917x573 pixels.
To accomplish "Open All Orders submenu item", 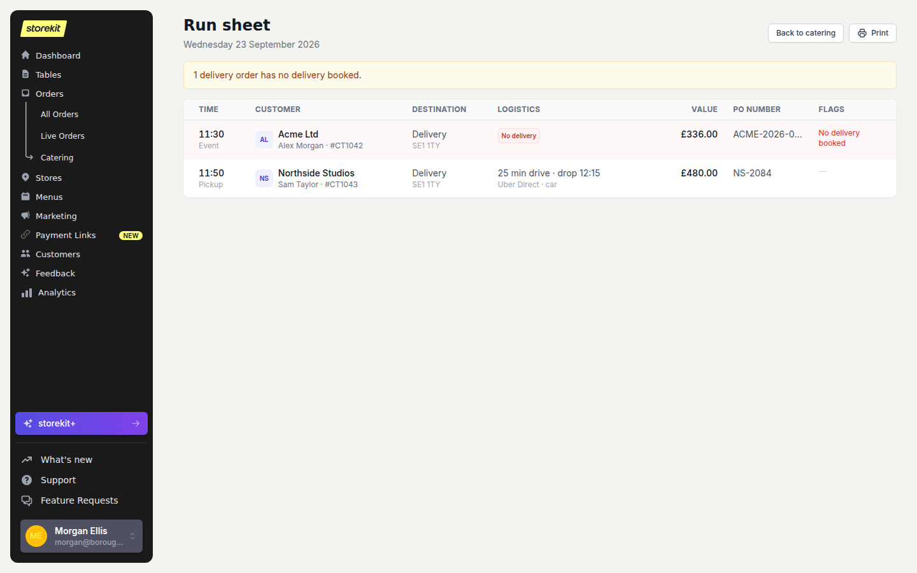I will click(60, 115).
